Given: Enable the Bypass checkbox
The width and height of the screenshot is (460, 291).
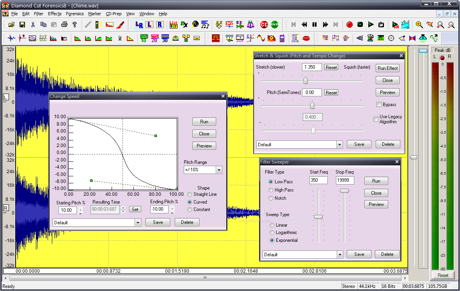Looking at the screenshot, I should click(379, 105).
